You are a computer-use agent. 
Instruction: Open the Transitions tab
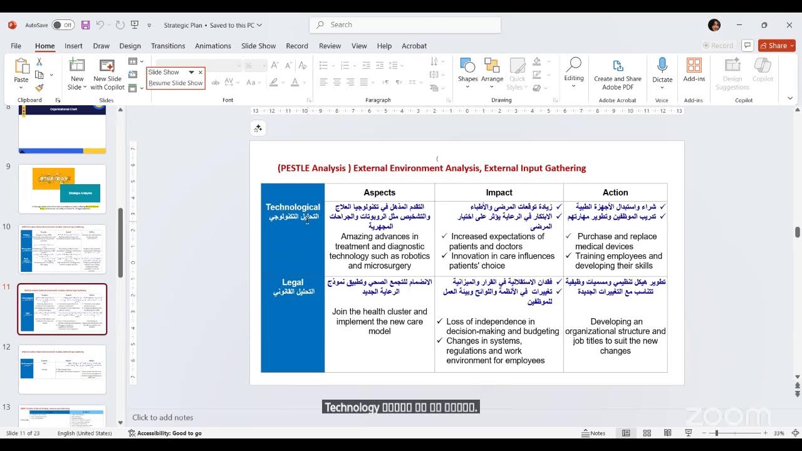(168, 46)
